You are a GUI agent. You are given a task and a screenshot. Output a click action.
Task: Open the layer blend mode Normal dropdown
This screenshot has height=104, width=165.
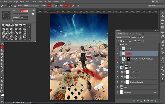[x=123, y=37]
